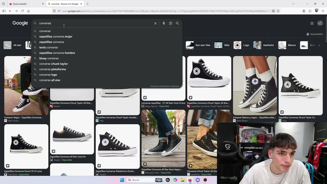Filter images by Logo chip
The width and height of the screenshot is (327, 184).
coord(242,45)
